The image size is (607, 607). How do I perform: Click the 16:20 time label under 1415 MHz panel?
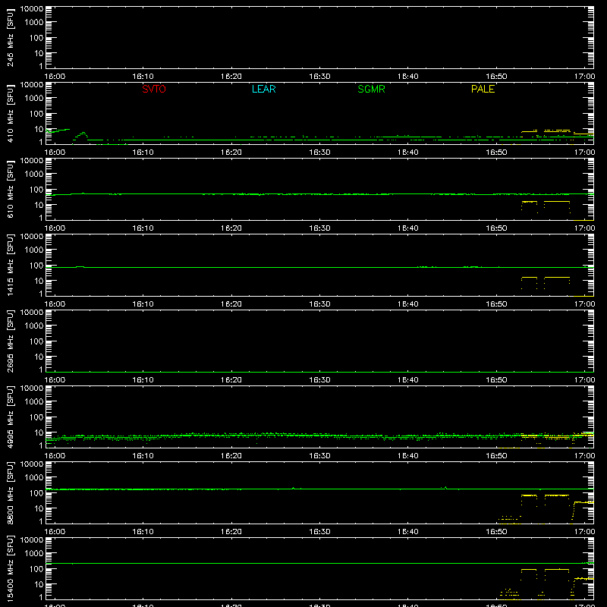[231, 304]
